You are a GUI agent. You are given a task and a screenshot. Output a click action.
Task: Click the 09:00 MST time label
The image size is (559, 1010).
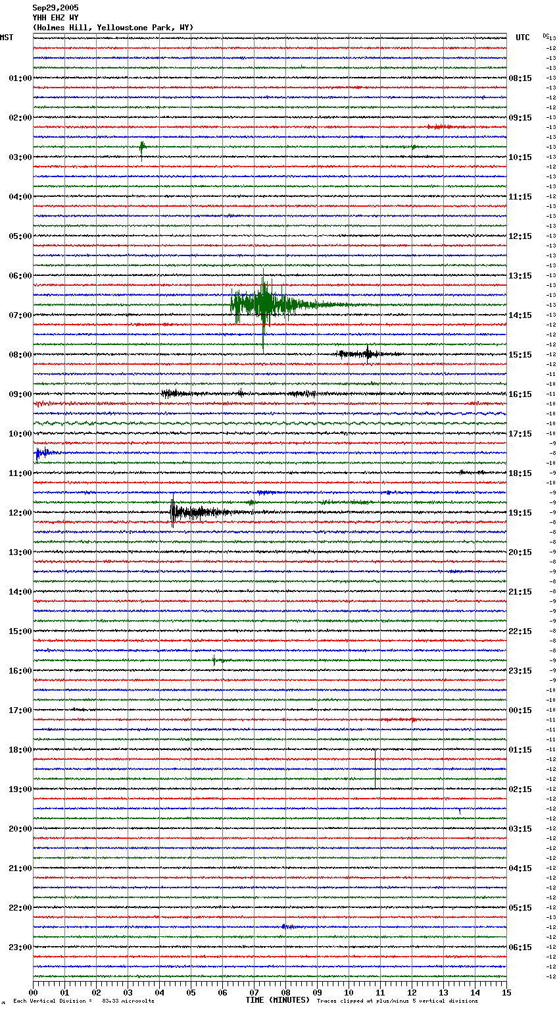(20, 394)
